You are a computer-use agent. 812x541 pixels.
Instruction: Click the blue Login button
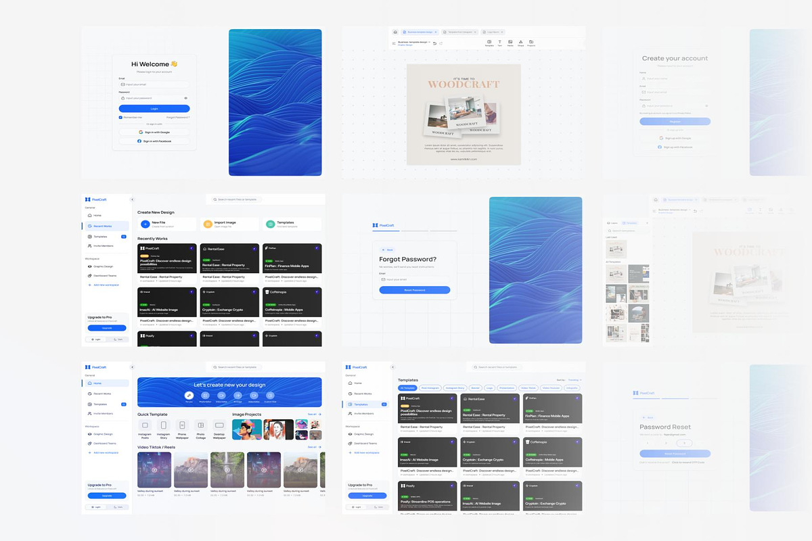[154, 108]
